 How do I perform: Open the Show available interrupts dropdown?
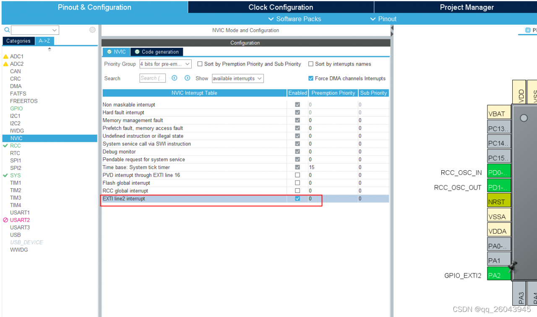tap(238, 78)
